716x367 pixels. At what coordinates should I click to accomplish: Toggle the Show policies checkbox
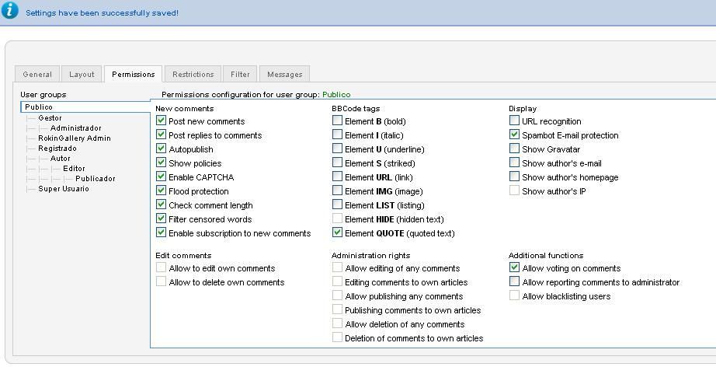point(161,163)
